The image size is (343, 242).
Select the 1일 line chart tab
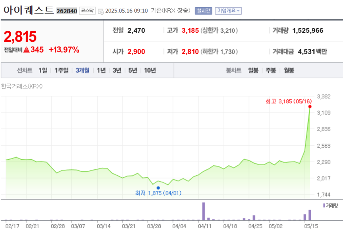pos(43,70)
